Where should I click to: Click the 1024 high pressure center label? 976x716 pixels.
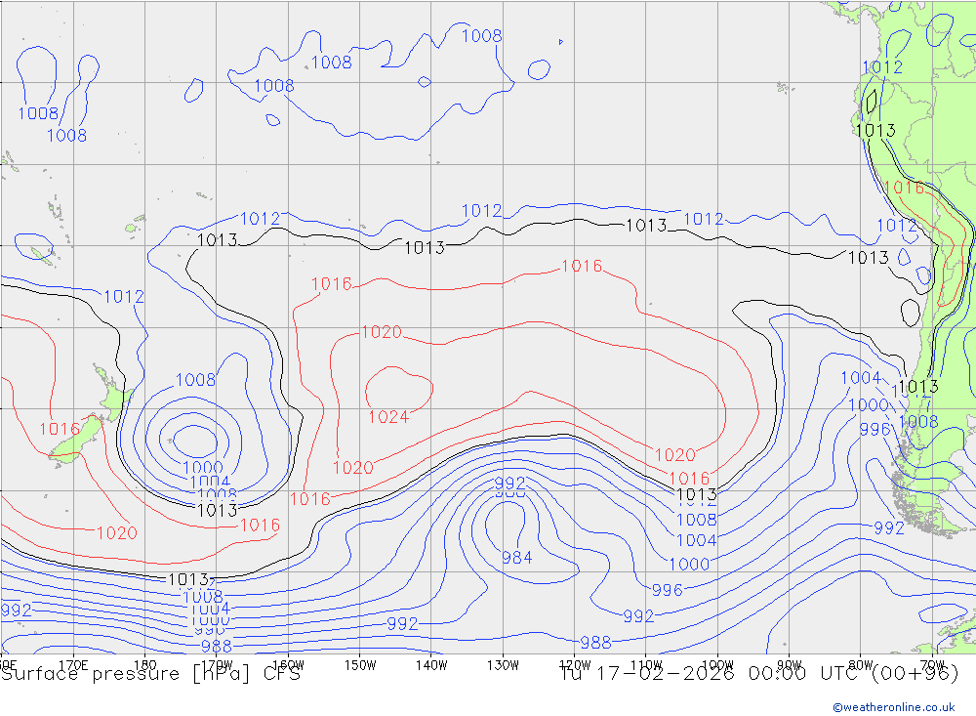click(x=388, y=417)
